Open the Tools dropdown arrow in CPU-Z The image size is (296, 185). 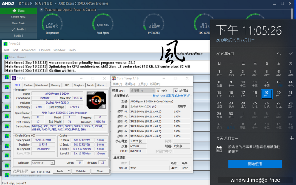(x=69, y=171)
